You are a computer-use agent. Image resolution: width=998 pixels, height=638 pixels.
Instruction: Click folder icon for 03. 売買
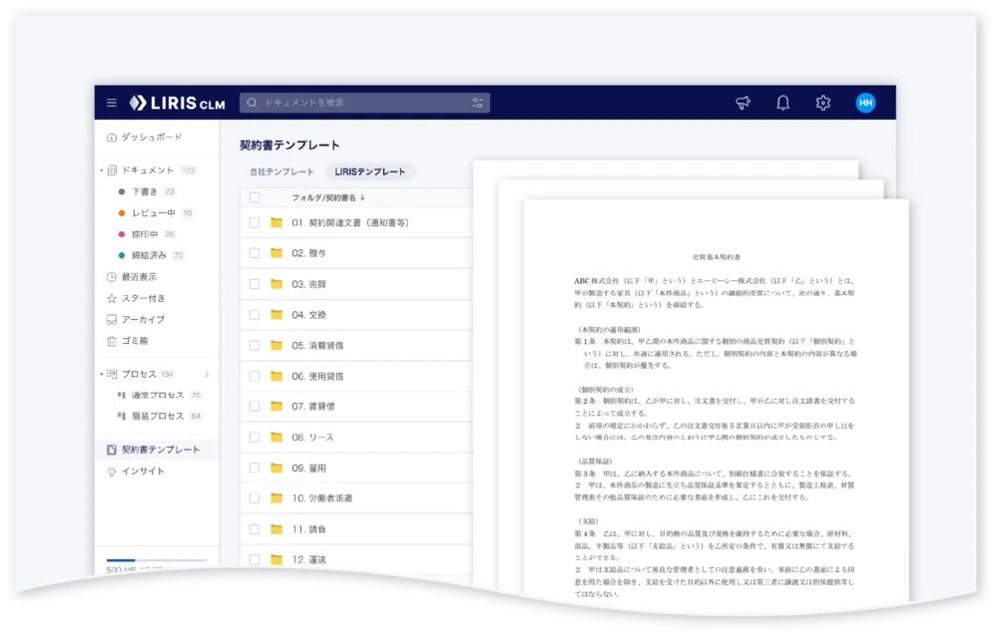tap(276, 284)
